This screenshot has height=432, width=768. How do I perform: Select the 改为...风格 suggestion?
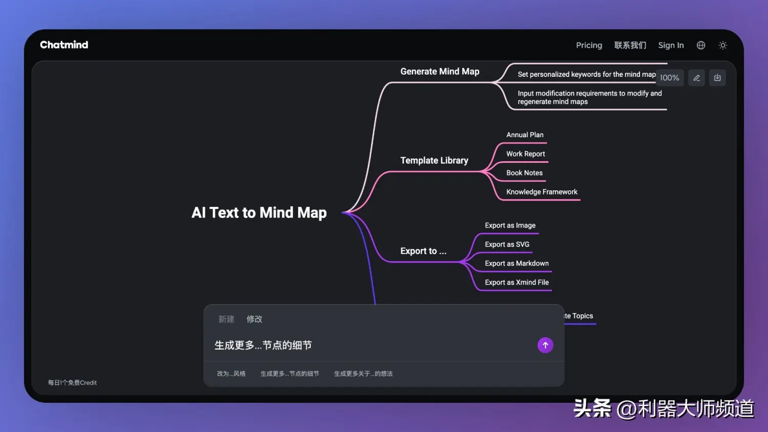tap(231, 374)
